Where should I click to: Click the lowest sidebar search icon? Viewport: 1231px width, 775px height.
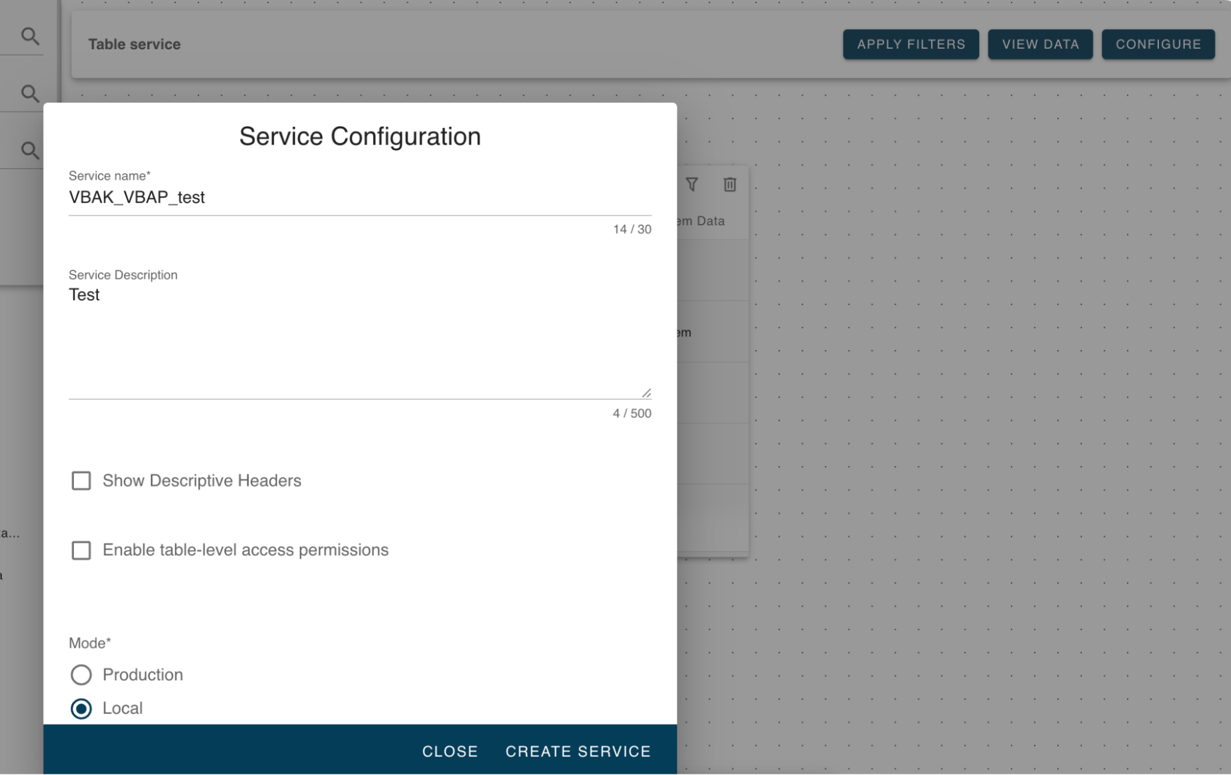pos(30,150)
